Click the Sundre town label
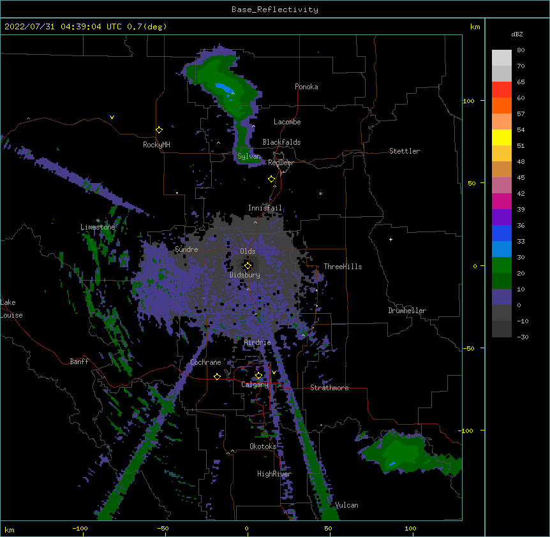 point(186,249)
